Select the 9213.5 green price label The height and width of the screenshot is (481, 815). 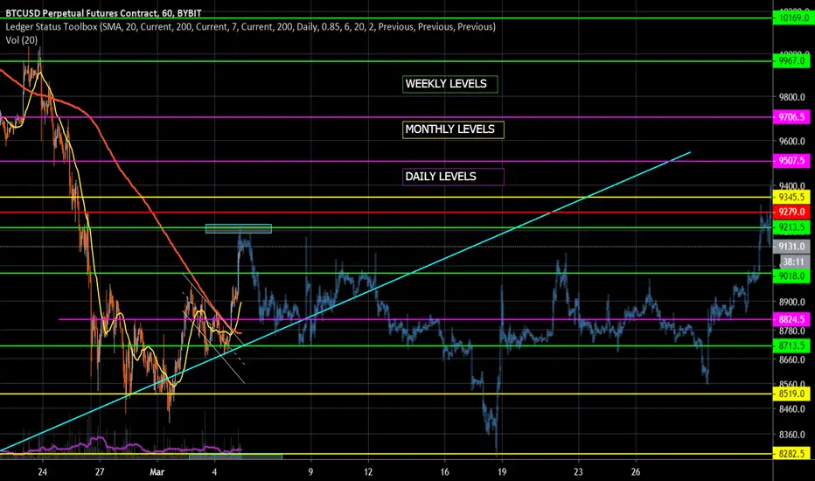coord(791,227)
